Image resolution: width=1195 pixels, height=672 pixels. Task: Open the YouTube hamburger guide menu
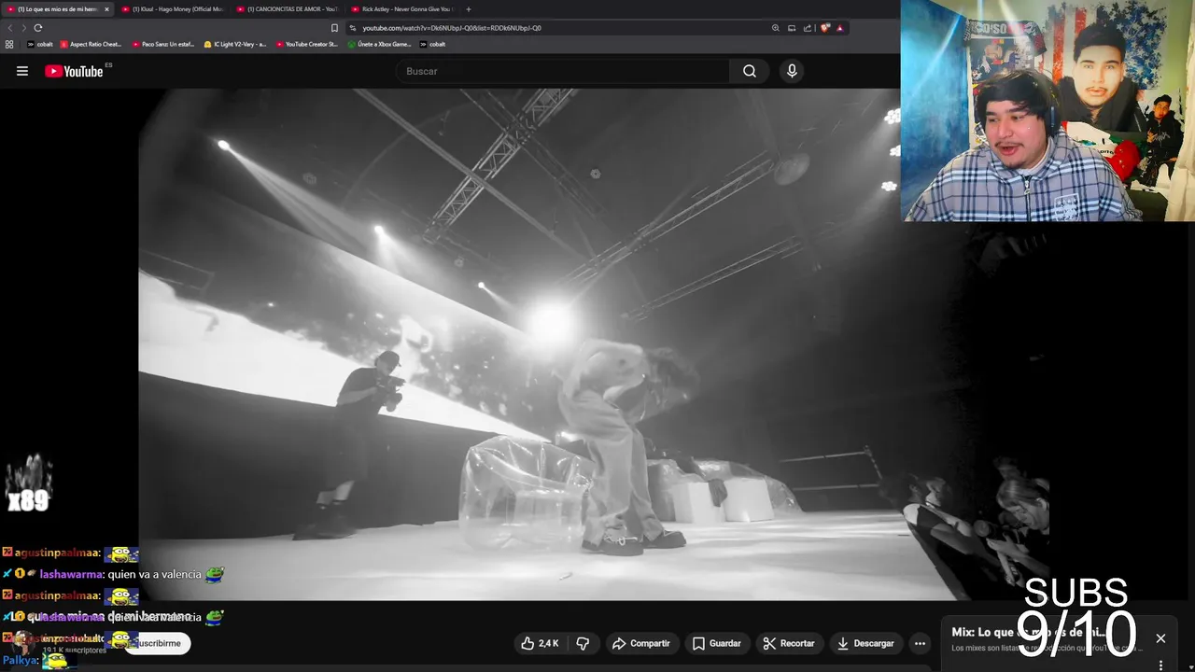(x=22, y=71)
